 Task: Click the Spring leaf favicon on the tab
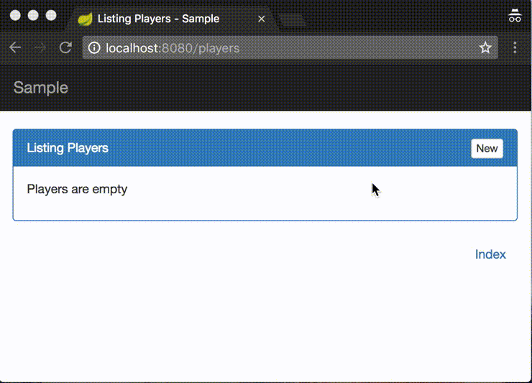coord(85,19)
